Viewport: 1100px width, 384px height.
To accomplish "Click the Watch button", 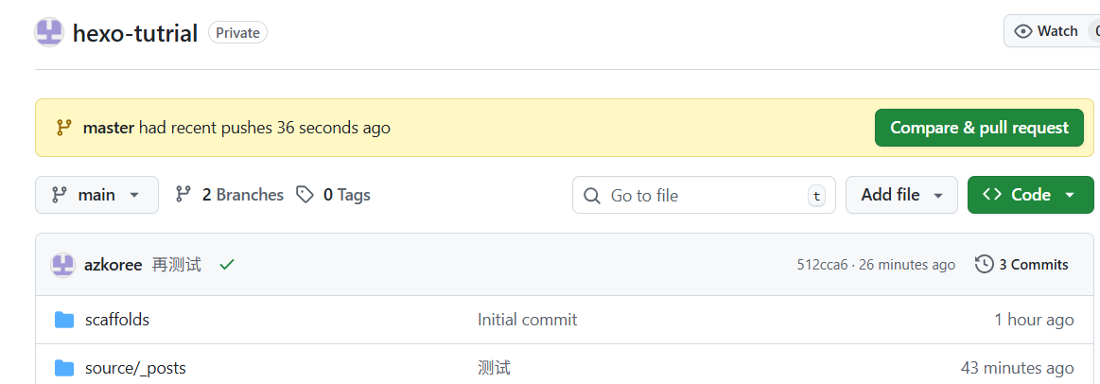I will click(1048, 31).
